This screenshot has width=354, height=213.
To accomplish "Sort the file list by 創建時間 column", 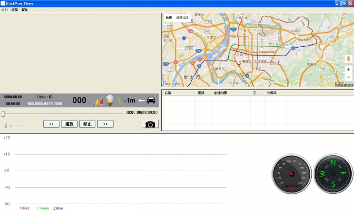I will (x=231, y=93).
